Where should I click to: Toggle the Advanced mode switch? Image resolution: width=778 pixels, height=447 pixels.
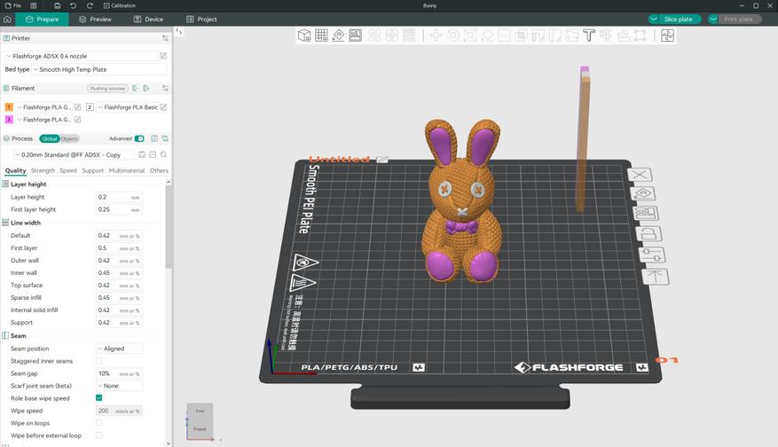point(139,138)
